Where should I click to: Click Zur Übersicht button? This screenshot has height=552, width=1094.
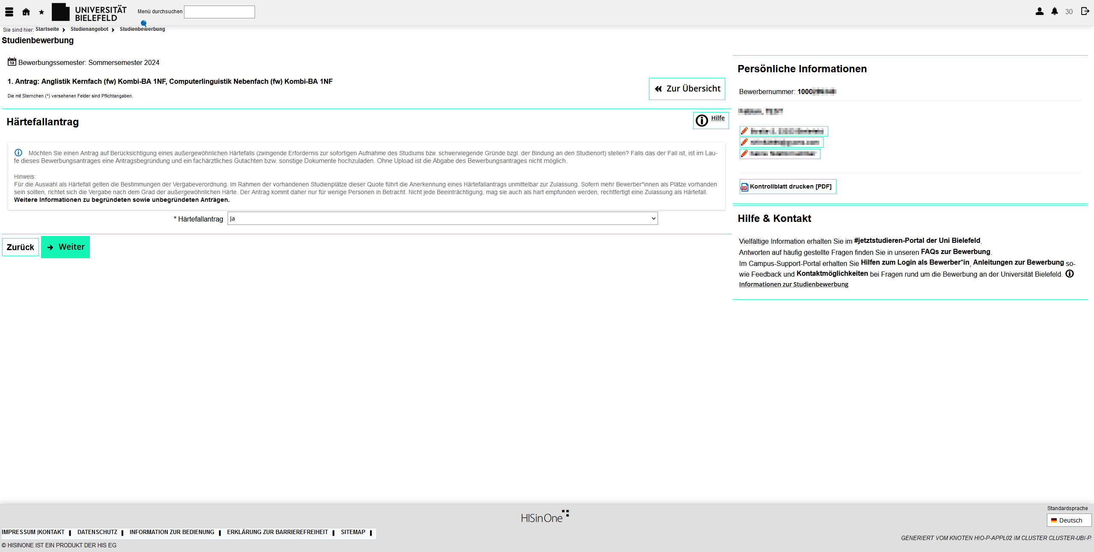[687, 89]
